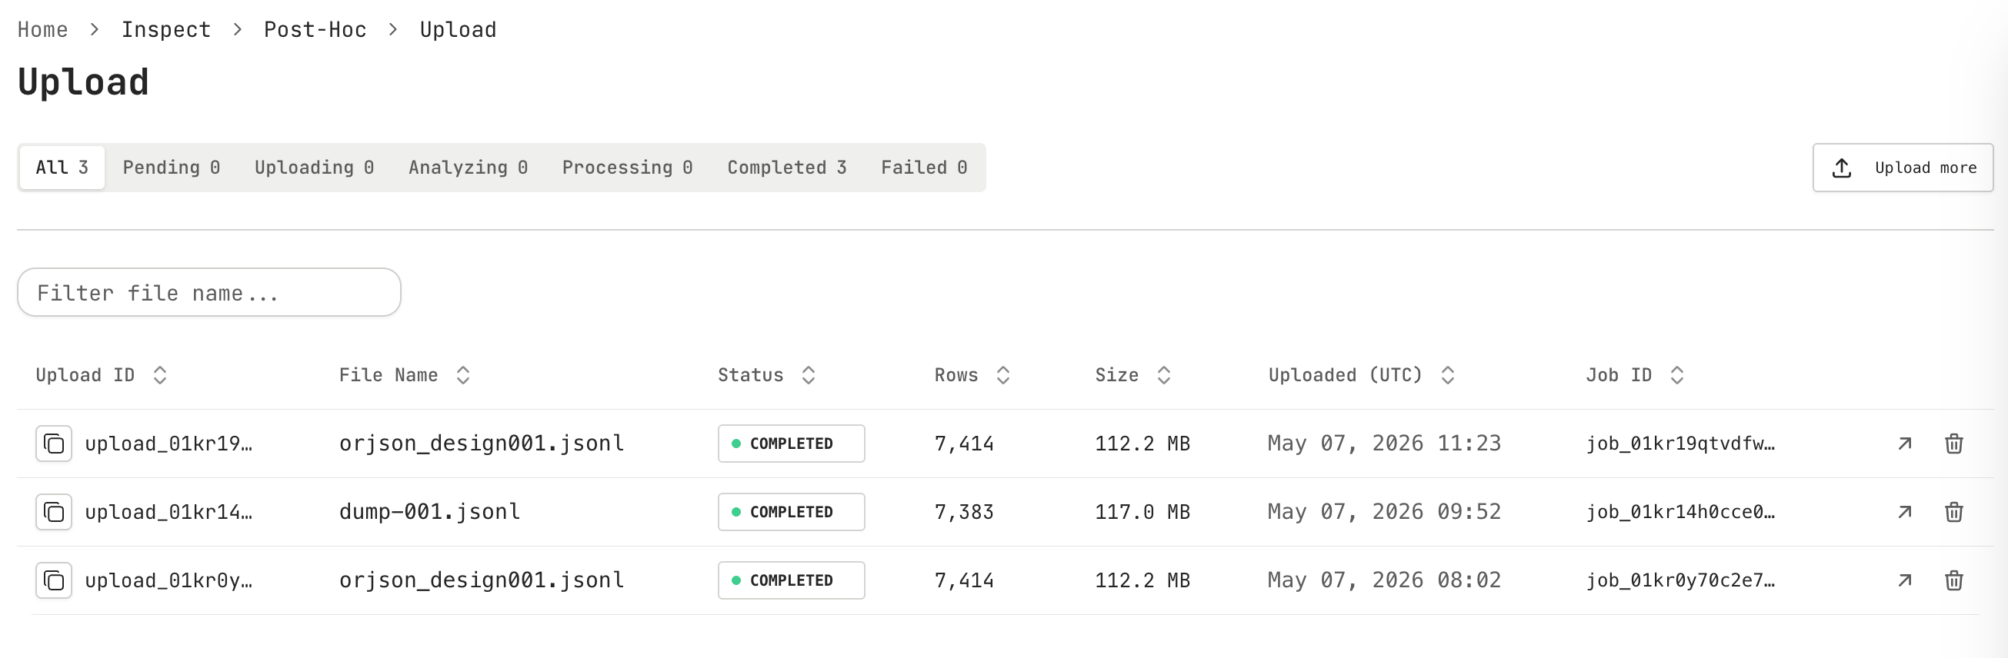Delete the 11:23 orjson_design001.jsonl upload
This screenshot has height=658, width=2008.
pos(1954,444)
